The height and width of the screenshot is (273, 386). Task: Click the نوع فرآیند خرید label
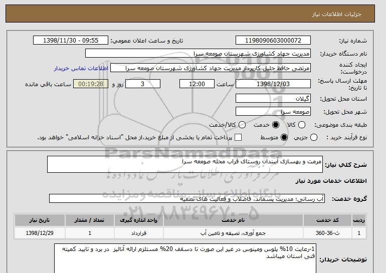coord(347,137)
